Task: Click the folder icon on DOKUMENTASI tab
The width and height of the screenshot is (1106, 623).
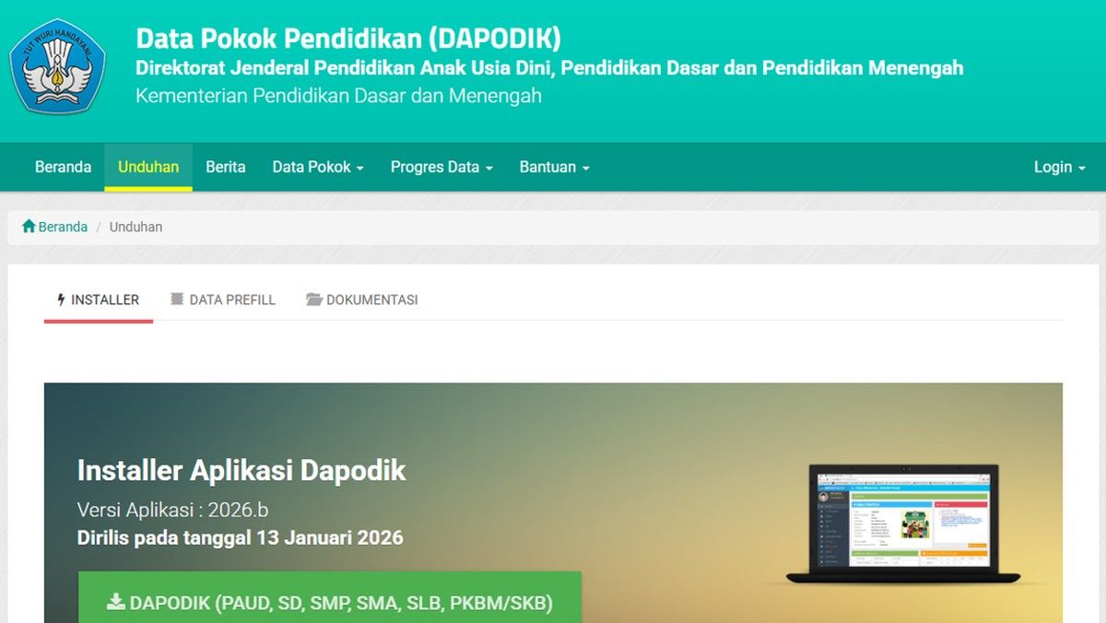Action: pos(313,300)
